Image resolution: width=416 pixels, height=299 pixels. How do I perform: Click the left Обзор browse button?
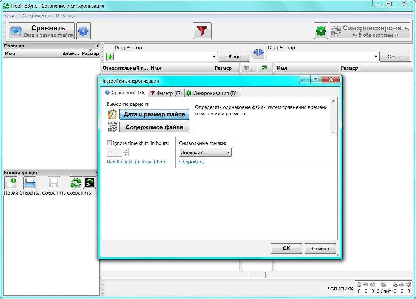(233, 57)
